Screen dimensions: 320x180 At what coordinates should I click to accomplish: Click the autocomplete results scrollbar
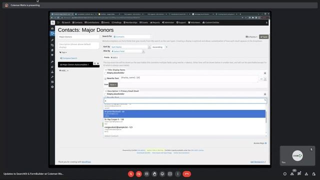[266, 117]
